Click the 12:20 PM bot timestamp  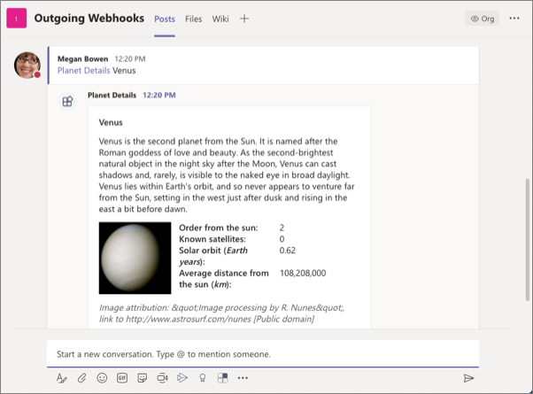coord(159,96)
